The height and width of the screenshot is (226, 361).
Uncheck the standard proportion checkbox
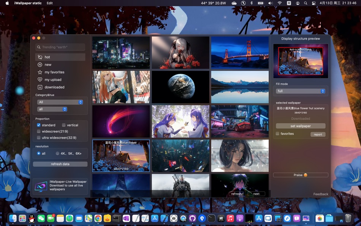click(x=39, y=125)
